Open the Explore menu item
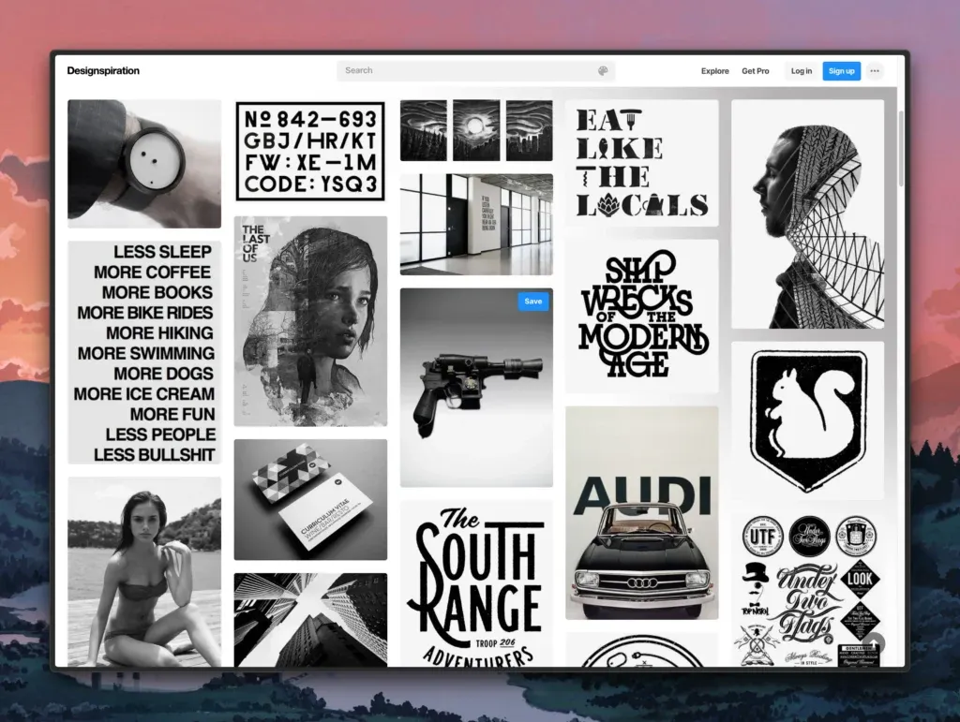Screen dimensions: 960x722 point(714,71)
